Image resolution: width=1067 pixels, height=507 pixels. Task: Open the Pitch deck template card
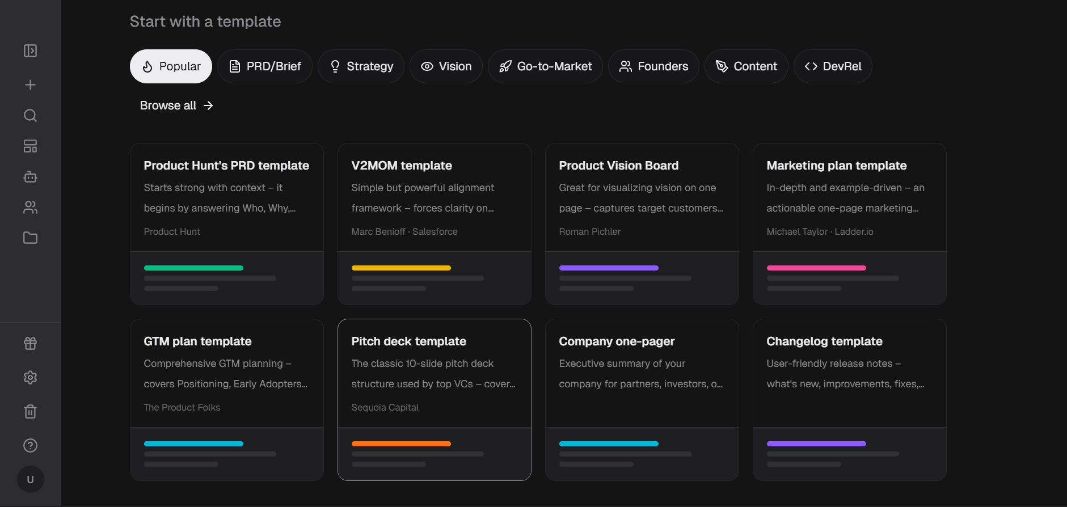[435, 399]
